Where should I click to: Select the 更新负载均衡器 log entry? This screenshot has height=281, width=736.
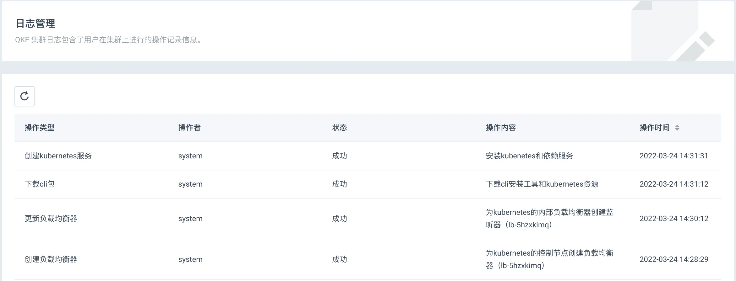point(51,219)
